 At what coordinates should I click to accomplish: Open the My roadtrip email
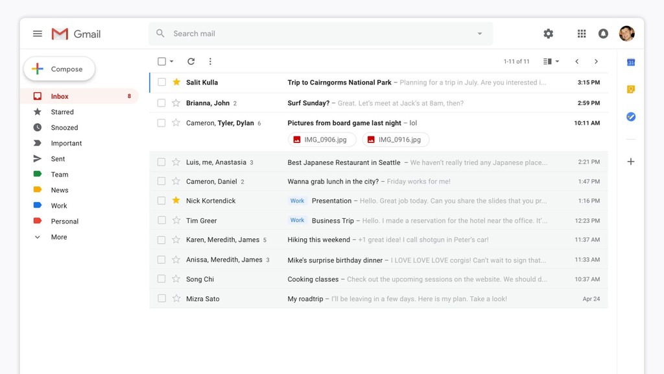[x=379, y=299]
